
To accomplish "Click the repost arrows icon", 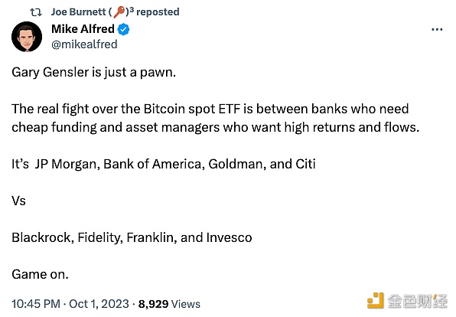I will tap(36, 12).
